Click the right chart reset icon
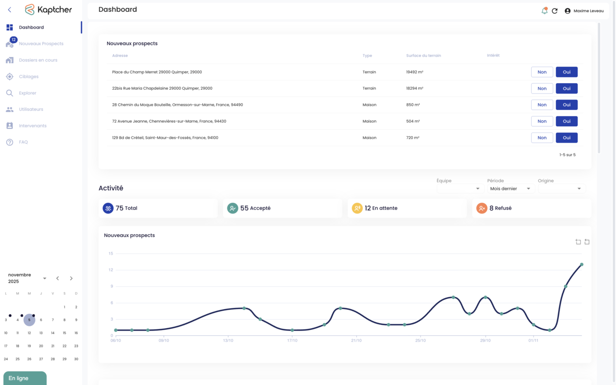The image size is (616, 385). pyautogui.click(x=587, y=242)
